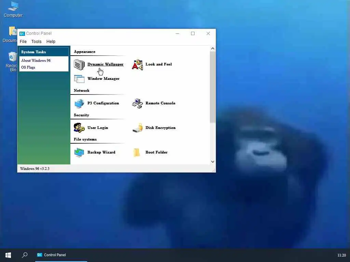Image resolution: width=350 pixels, height=262 pixels.
Task: Close the Control Panel window
Action: coord(208,34)
